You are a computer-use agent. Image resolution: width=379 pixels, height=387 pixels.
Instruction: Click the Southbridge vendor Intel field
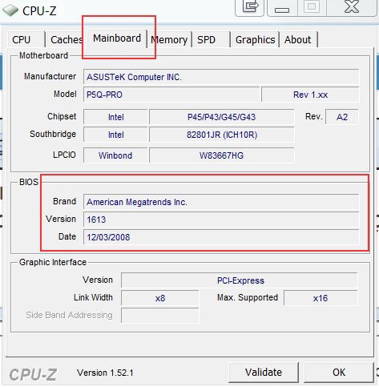[x=115, y=135]
